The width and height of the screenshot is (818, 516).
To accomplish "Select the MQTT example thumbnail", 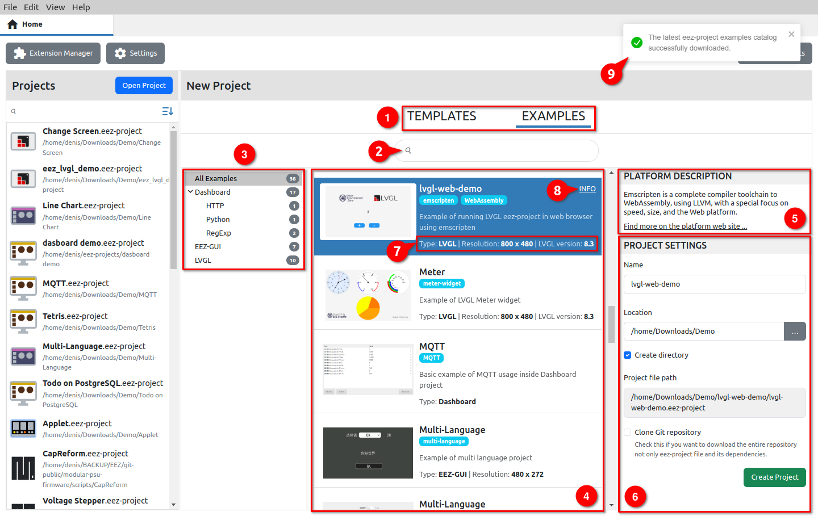I will click(368, 369).
